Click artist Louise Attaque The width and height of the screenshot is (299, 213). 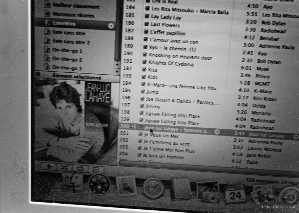(265, 149)
